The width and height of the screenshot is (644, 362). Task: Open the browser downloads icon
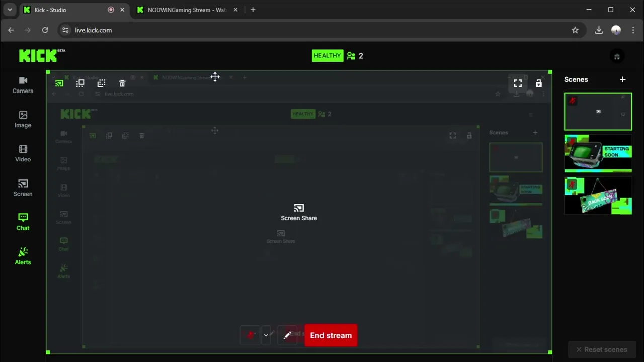click(599, 30)
